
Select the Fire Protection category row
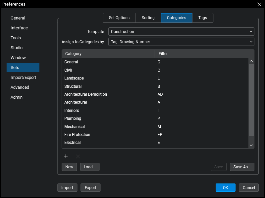coord(77,135)
